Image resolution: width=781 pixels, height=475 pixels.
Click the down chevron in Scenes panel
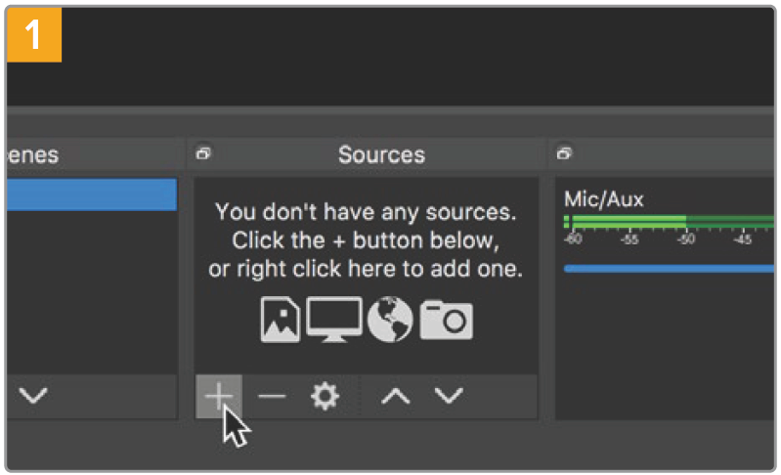pyautogui.click(x=33, y=397)
